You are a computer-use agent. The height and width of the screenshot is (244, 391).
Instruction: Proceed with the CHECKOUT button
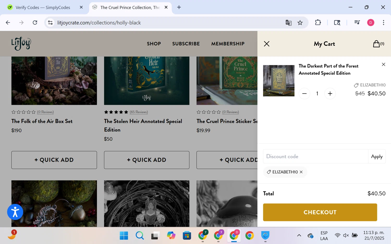tap(320, 212)
